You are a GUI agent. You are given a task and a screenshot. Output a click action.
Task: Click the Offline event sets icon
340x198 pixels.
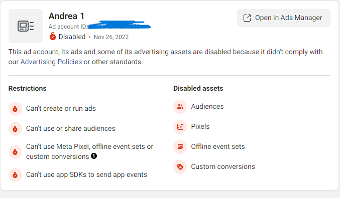[180, 147]
